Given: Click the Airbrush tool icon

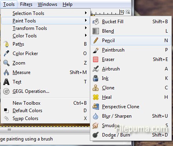Looking at the screenshot, I should point(96,69).
